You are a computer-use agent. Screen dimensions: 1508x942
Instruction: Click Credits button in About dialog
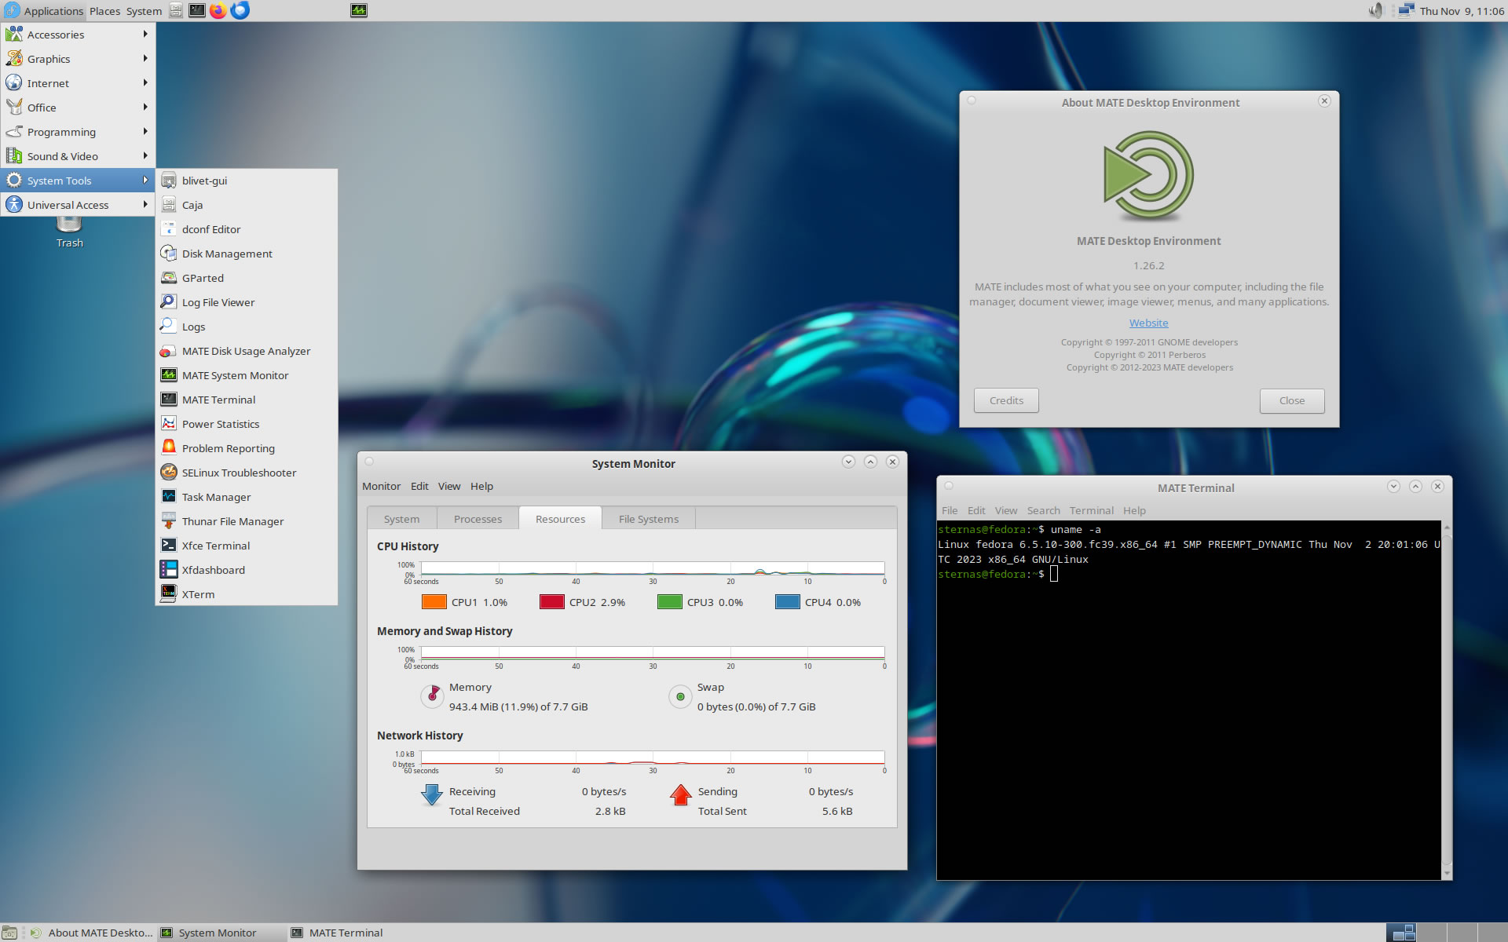click(1006, 400)
